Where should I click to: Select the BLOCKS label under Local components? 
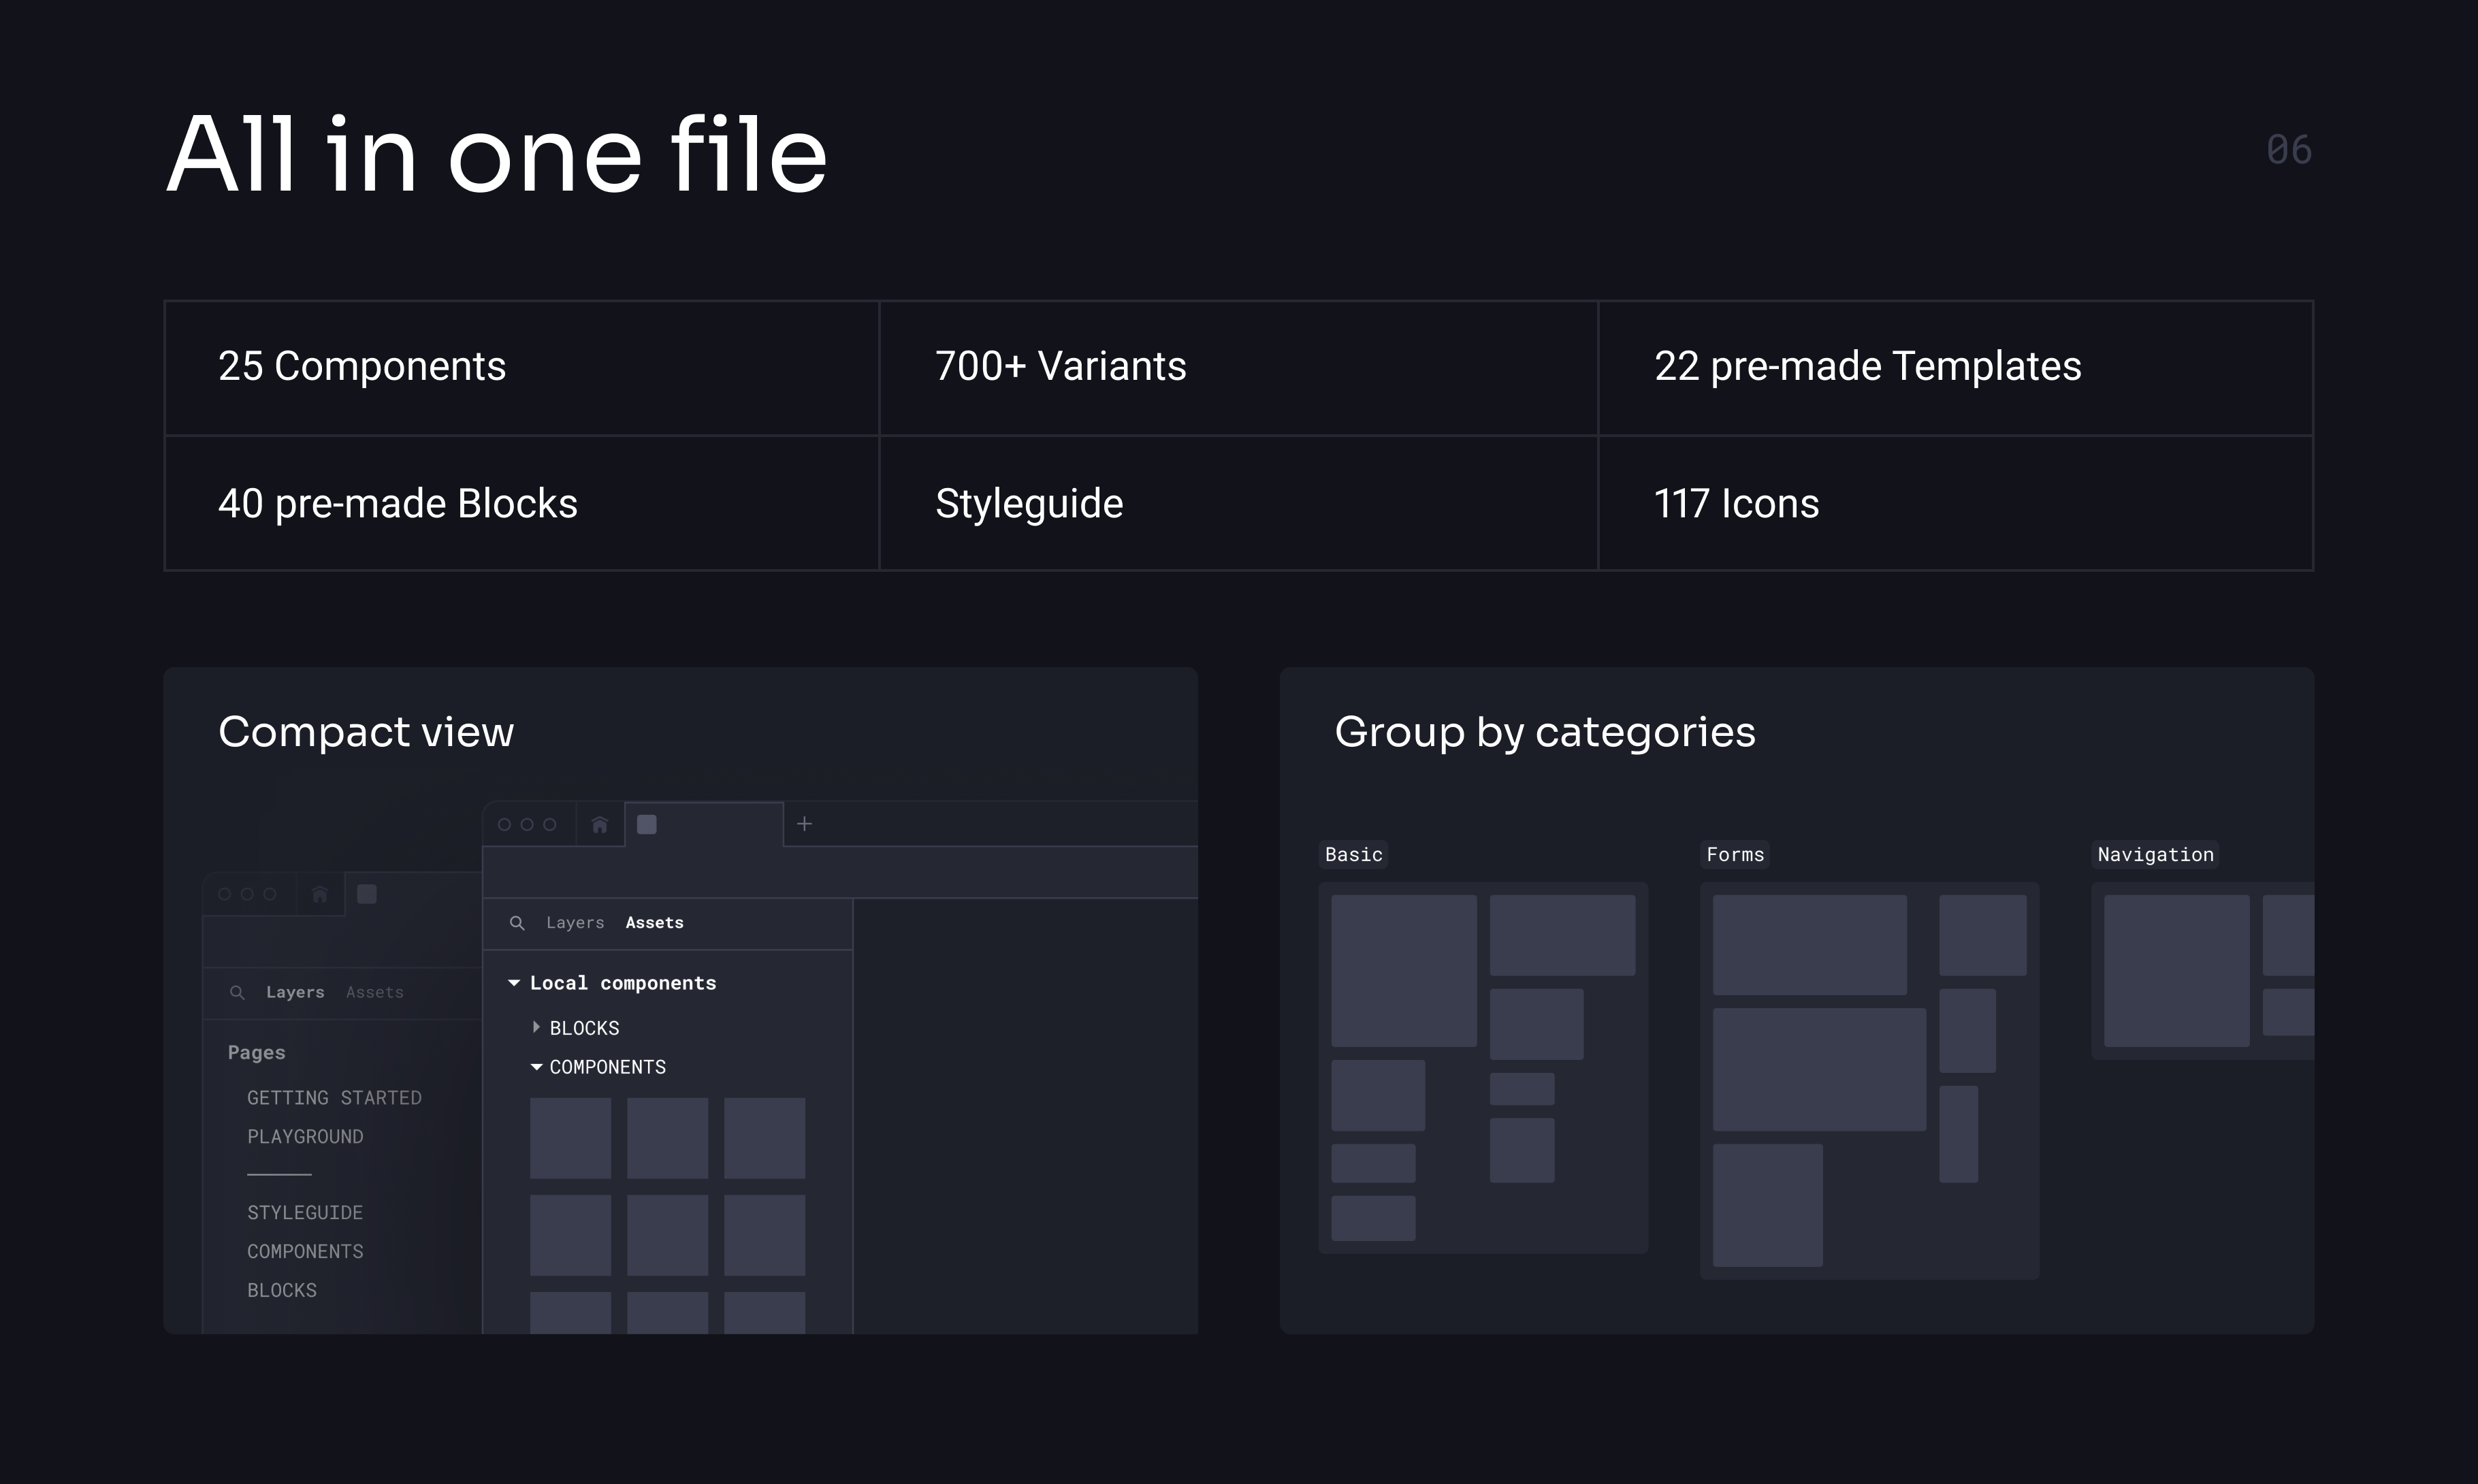(x=584, y=1028)
